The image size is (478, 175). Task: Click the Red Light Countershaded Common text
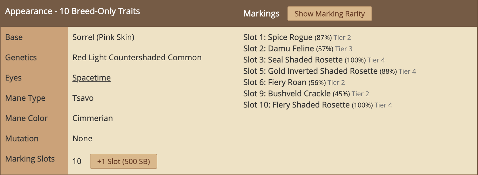click(137, 57)
